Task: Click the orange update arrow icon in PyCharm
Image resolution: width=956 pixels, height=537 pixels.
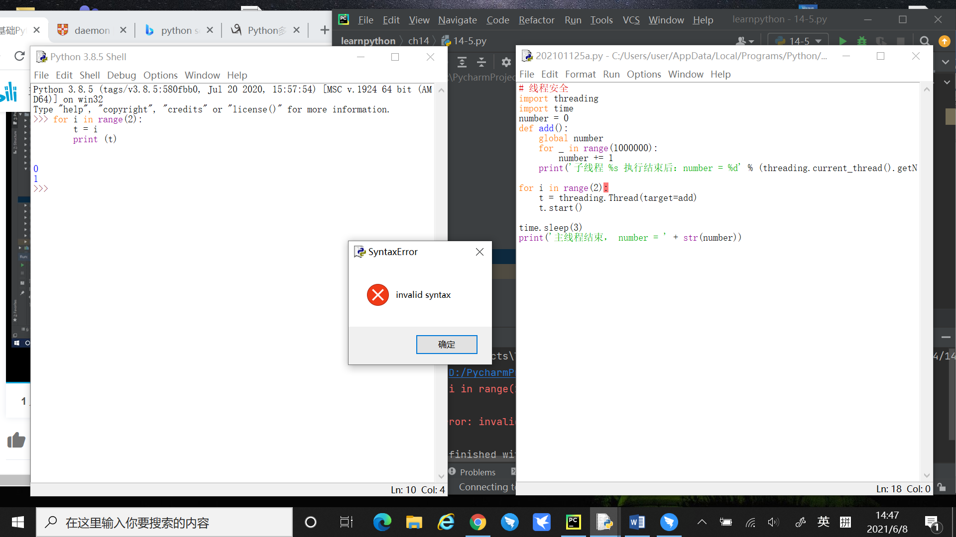Action: (x=944, y=41)
